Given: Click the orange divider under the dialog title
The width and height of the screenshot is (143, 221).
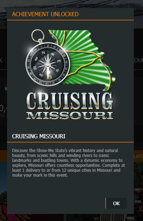Looking at the screenshot, I should (x=70, y=20).
